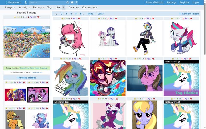Viewport: 206px width, 129px height.
Task: Hide the purple unicorn bandage image
Action: point(153,59)
